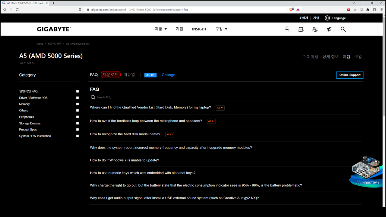Click the site lock padlock icon
Image resolution: width=386 pixels, height=217 pixels.
pos(88,10)
